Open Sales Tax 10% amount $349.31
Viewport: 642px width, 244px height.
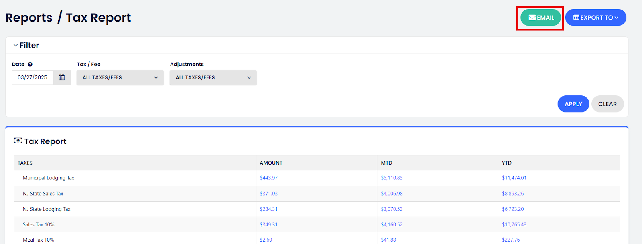pyautogui.click(x=268, y=225)
